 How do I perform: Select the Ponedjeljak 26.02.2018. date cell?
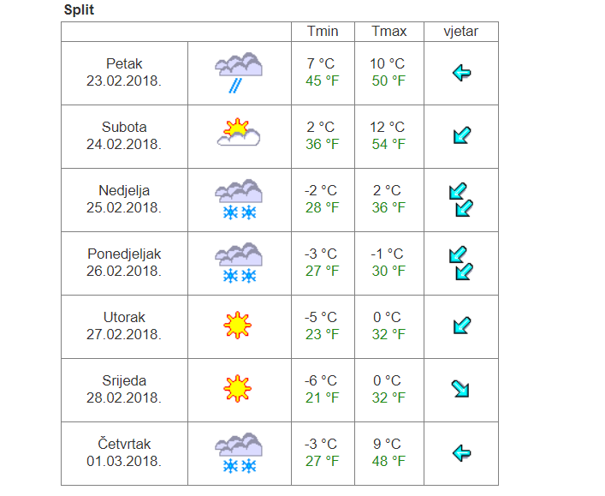coord(124,263)
